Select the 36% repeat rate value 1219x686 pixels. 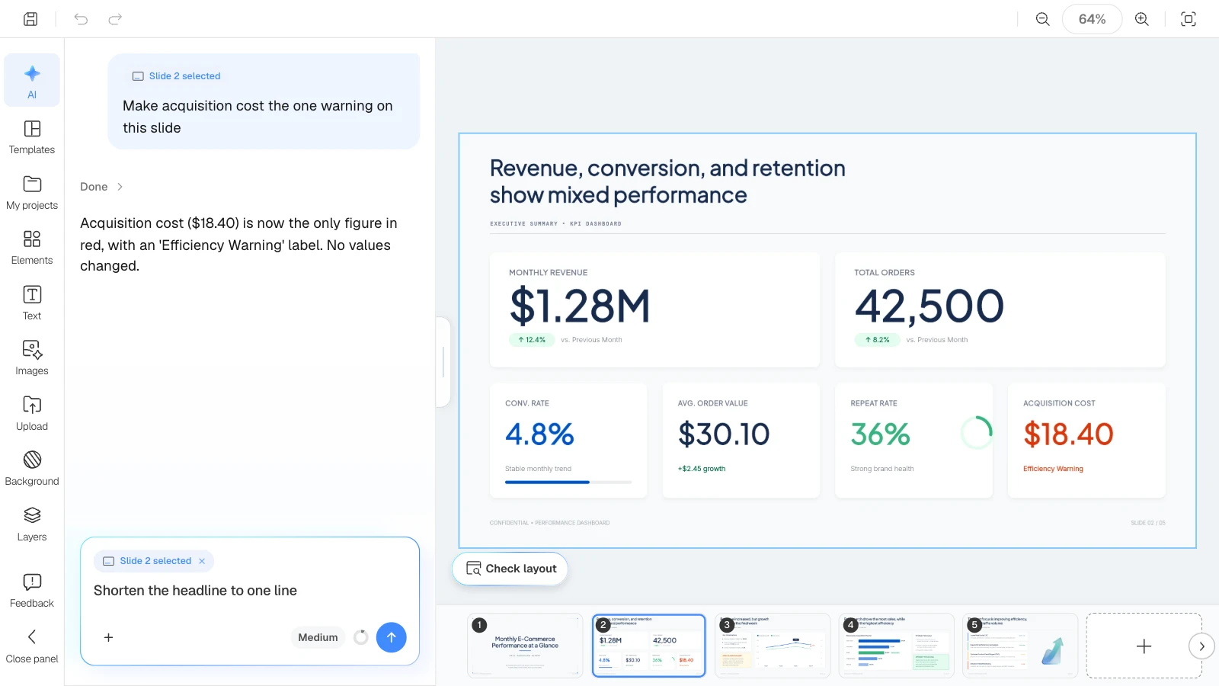coord(880,434)
